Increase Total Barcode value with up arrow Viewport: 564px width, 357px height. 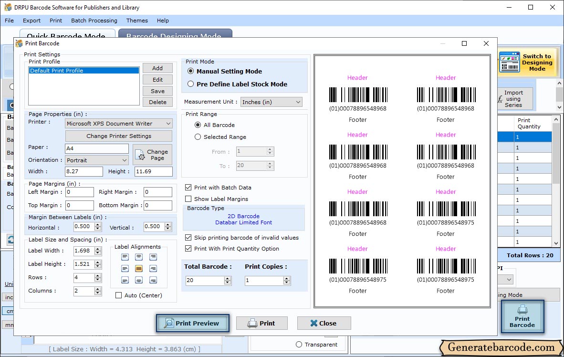pos(227,279)
